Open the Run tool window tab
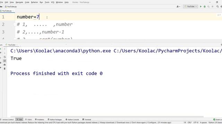Screen dimensions: 222x124 click(x=19, y=120)
